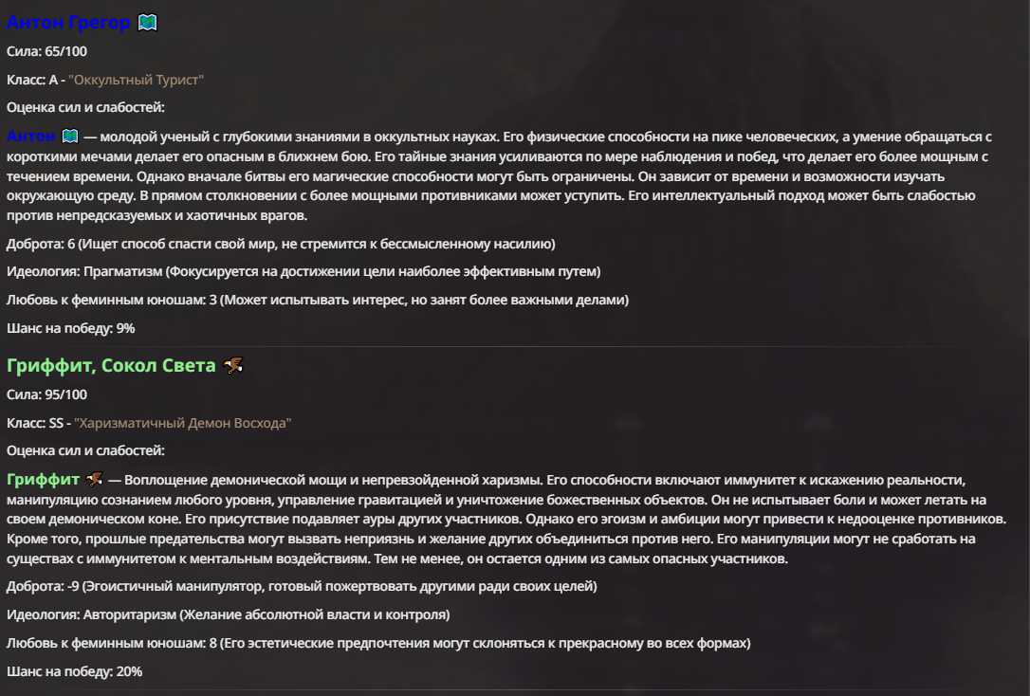Click the small falcon icon after inline Гриффит
Image resolution: width=1030 pixels, height=696 pixels.
[x=95, y=479]
